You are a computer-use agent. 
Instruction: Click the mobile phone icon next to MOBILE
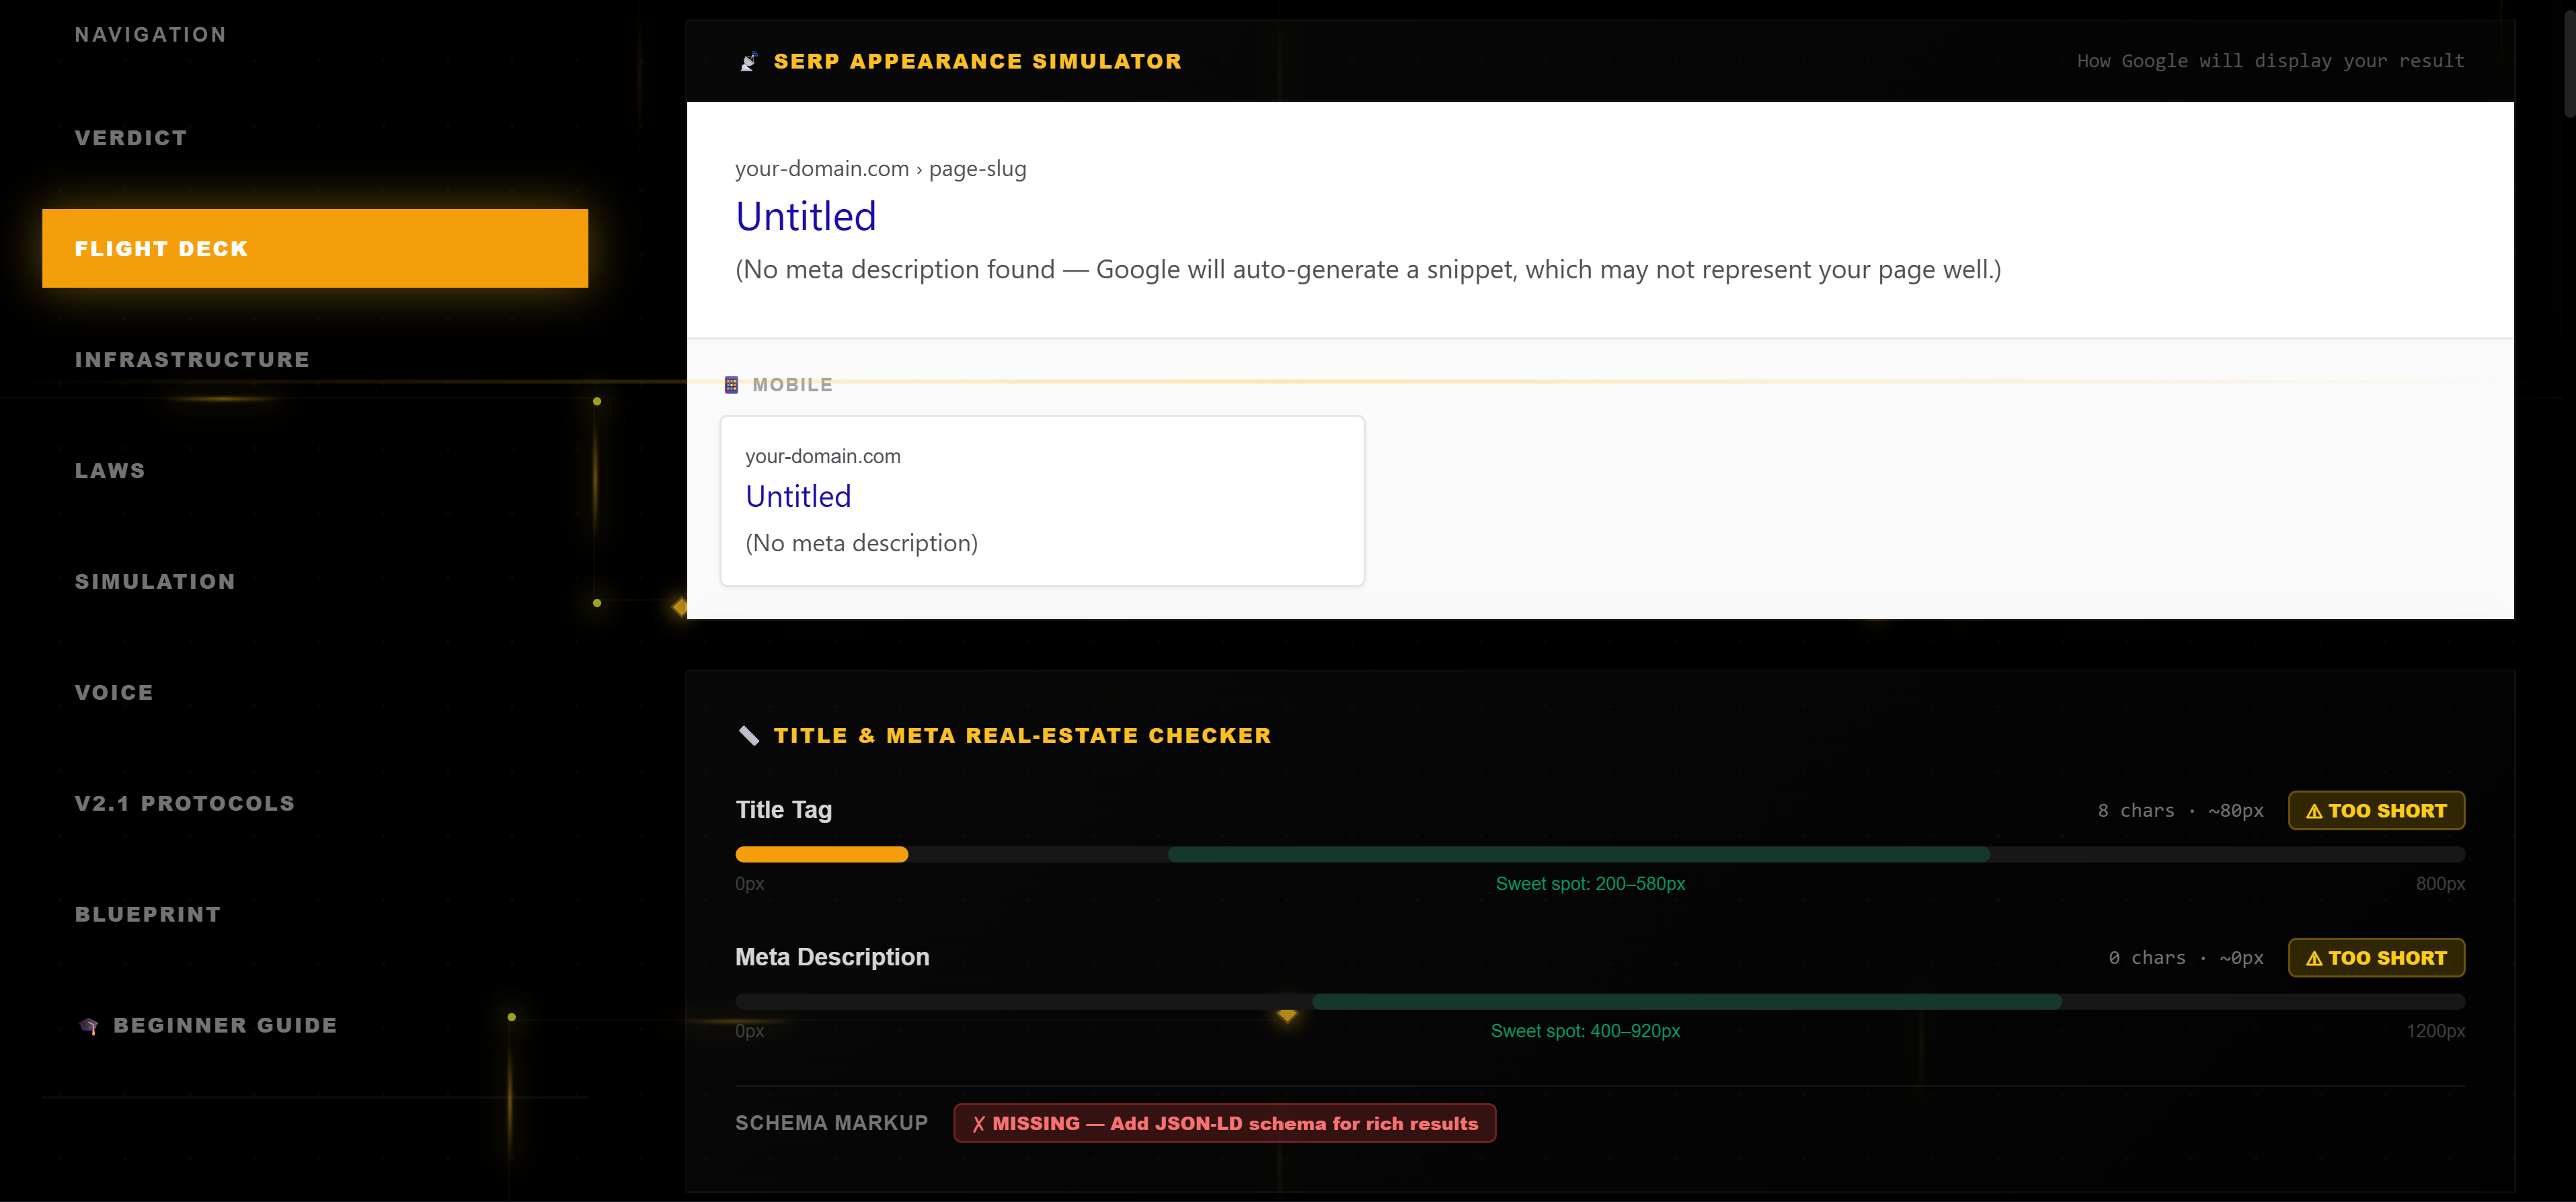(x=731, y=385)
